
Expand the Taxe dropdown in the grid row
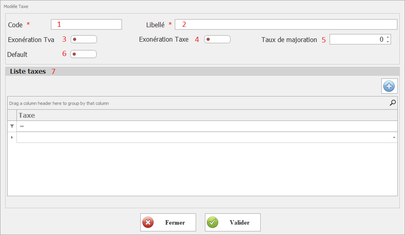pos(394,137)
